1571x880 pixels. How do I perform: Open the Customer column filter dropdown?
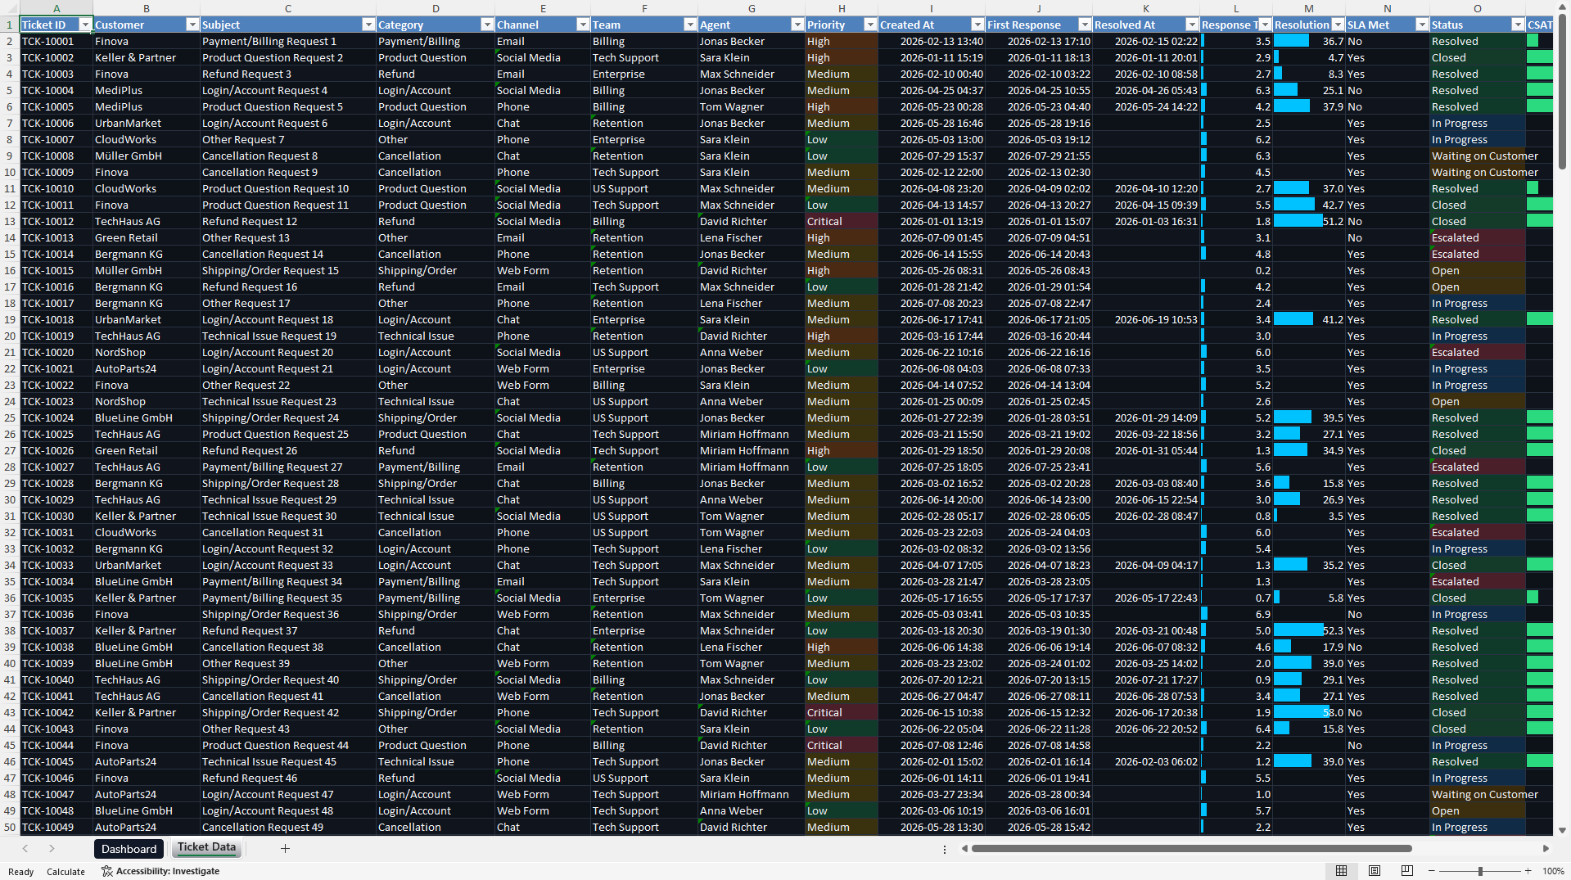click(x=192, y=25)
